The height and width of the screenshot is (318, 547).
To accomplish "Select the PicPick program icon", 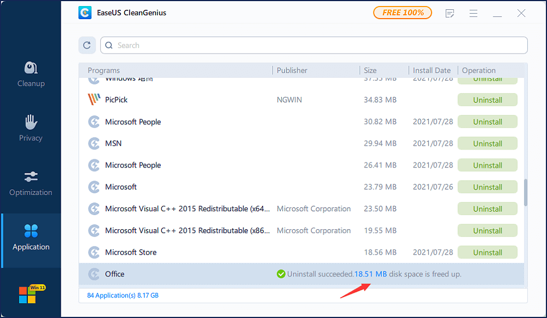I will pyautogui.click(x=94, y=100).
